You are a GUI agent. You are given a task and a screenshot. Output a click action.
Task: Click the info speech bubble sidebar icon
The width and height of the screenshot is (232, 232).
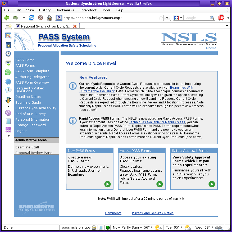[8, 90]
